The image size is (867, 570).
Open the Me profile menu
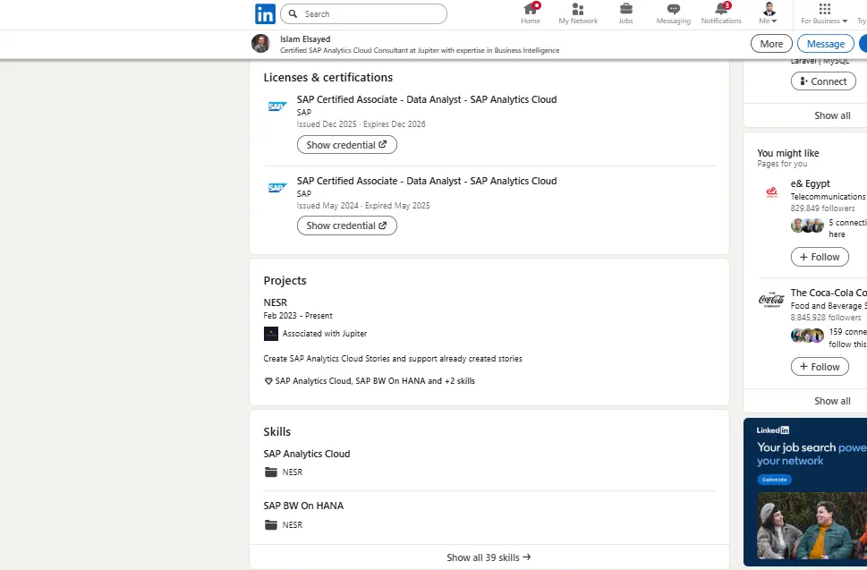[x=769, y=13]
